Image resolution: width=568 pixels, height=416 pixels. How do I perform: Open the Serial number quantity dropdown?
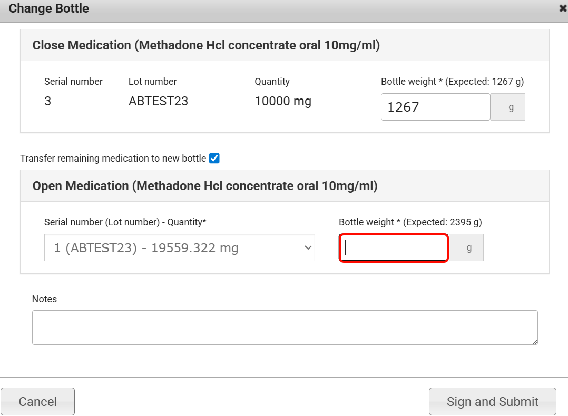[179, 248]
